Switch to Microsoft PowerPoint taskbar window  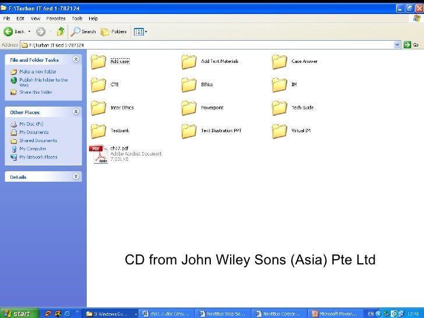[x=336, y=314]
